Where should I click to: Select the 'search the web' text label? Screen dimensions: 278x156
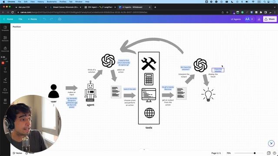click(x=129, y=89)
